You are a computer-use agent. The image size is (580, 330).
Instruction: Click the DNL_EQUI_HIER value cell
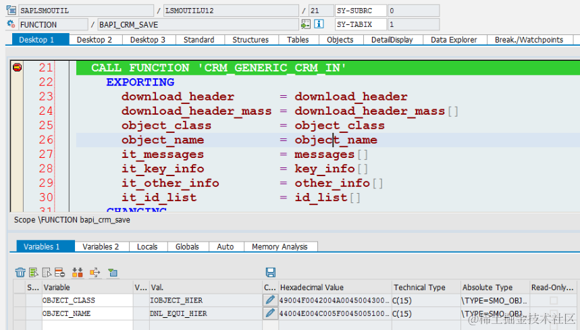(x=206, y=313)
